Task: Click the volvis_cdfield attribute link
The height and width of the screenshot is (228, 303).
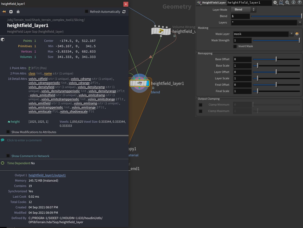Action: pyautogui.click(x=38, y=79)
